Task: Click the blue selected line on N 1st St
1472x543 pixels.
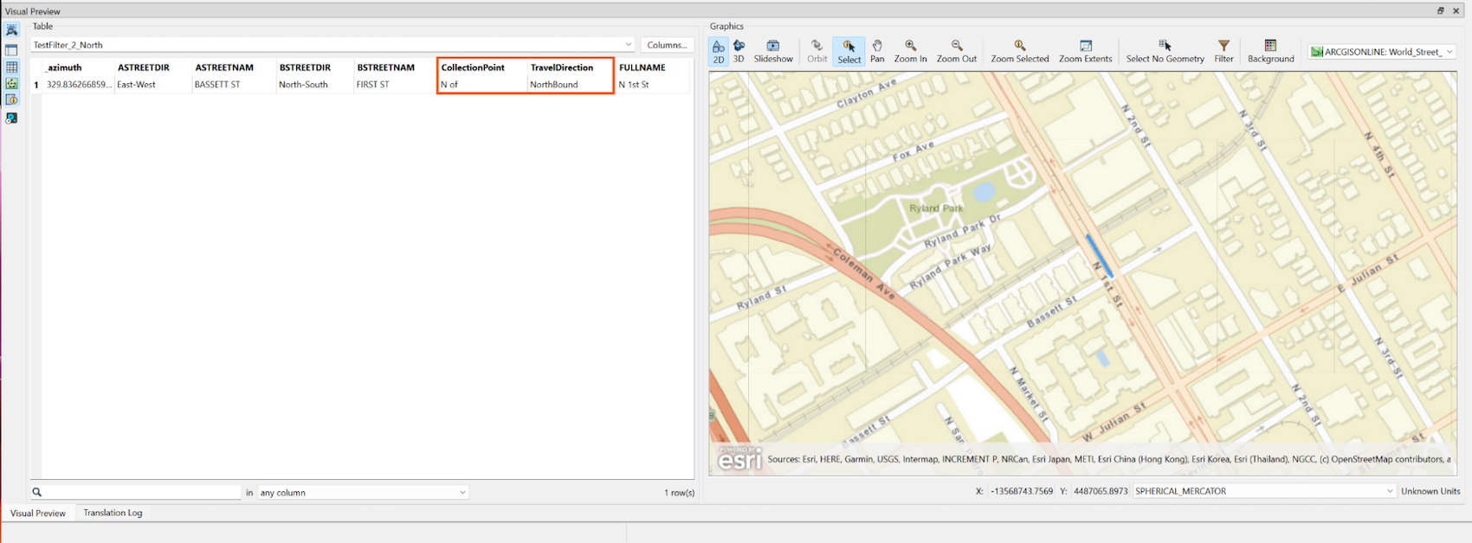Action: tap(1100, 255)
